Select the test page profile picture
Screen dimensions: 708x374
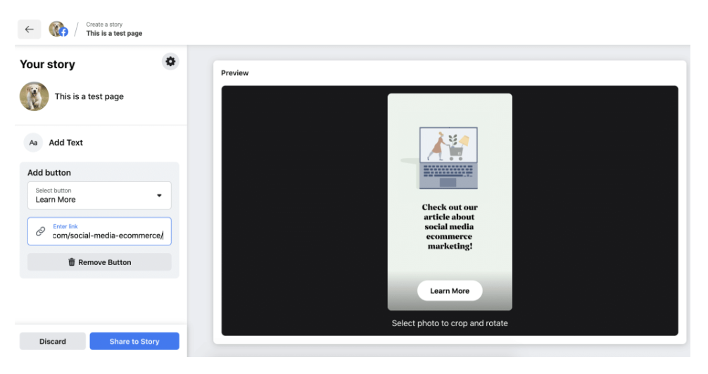click(34, 96)
